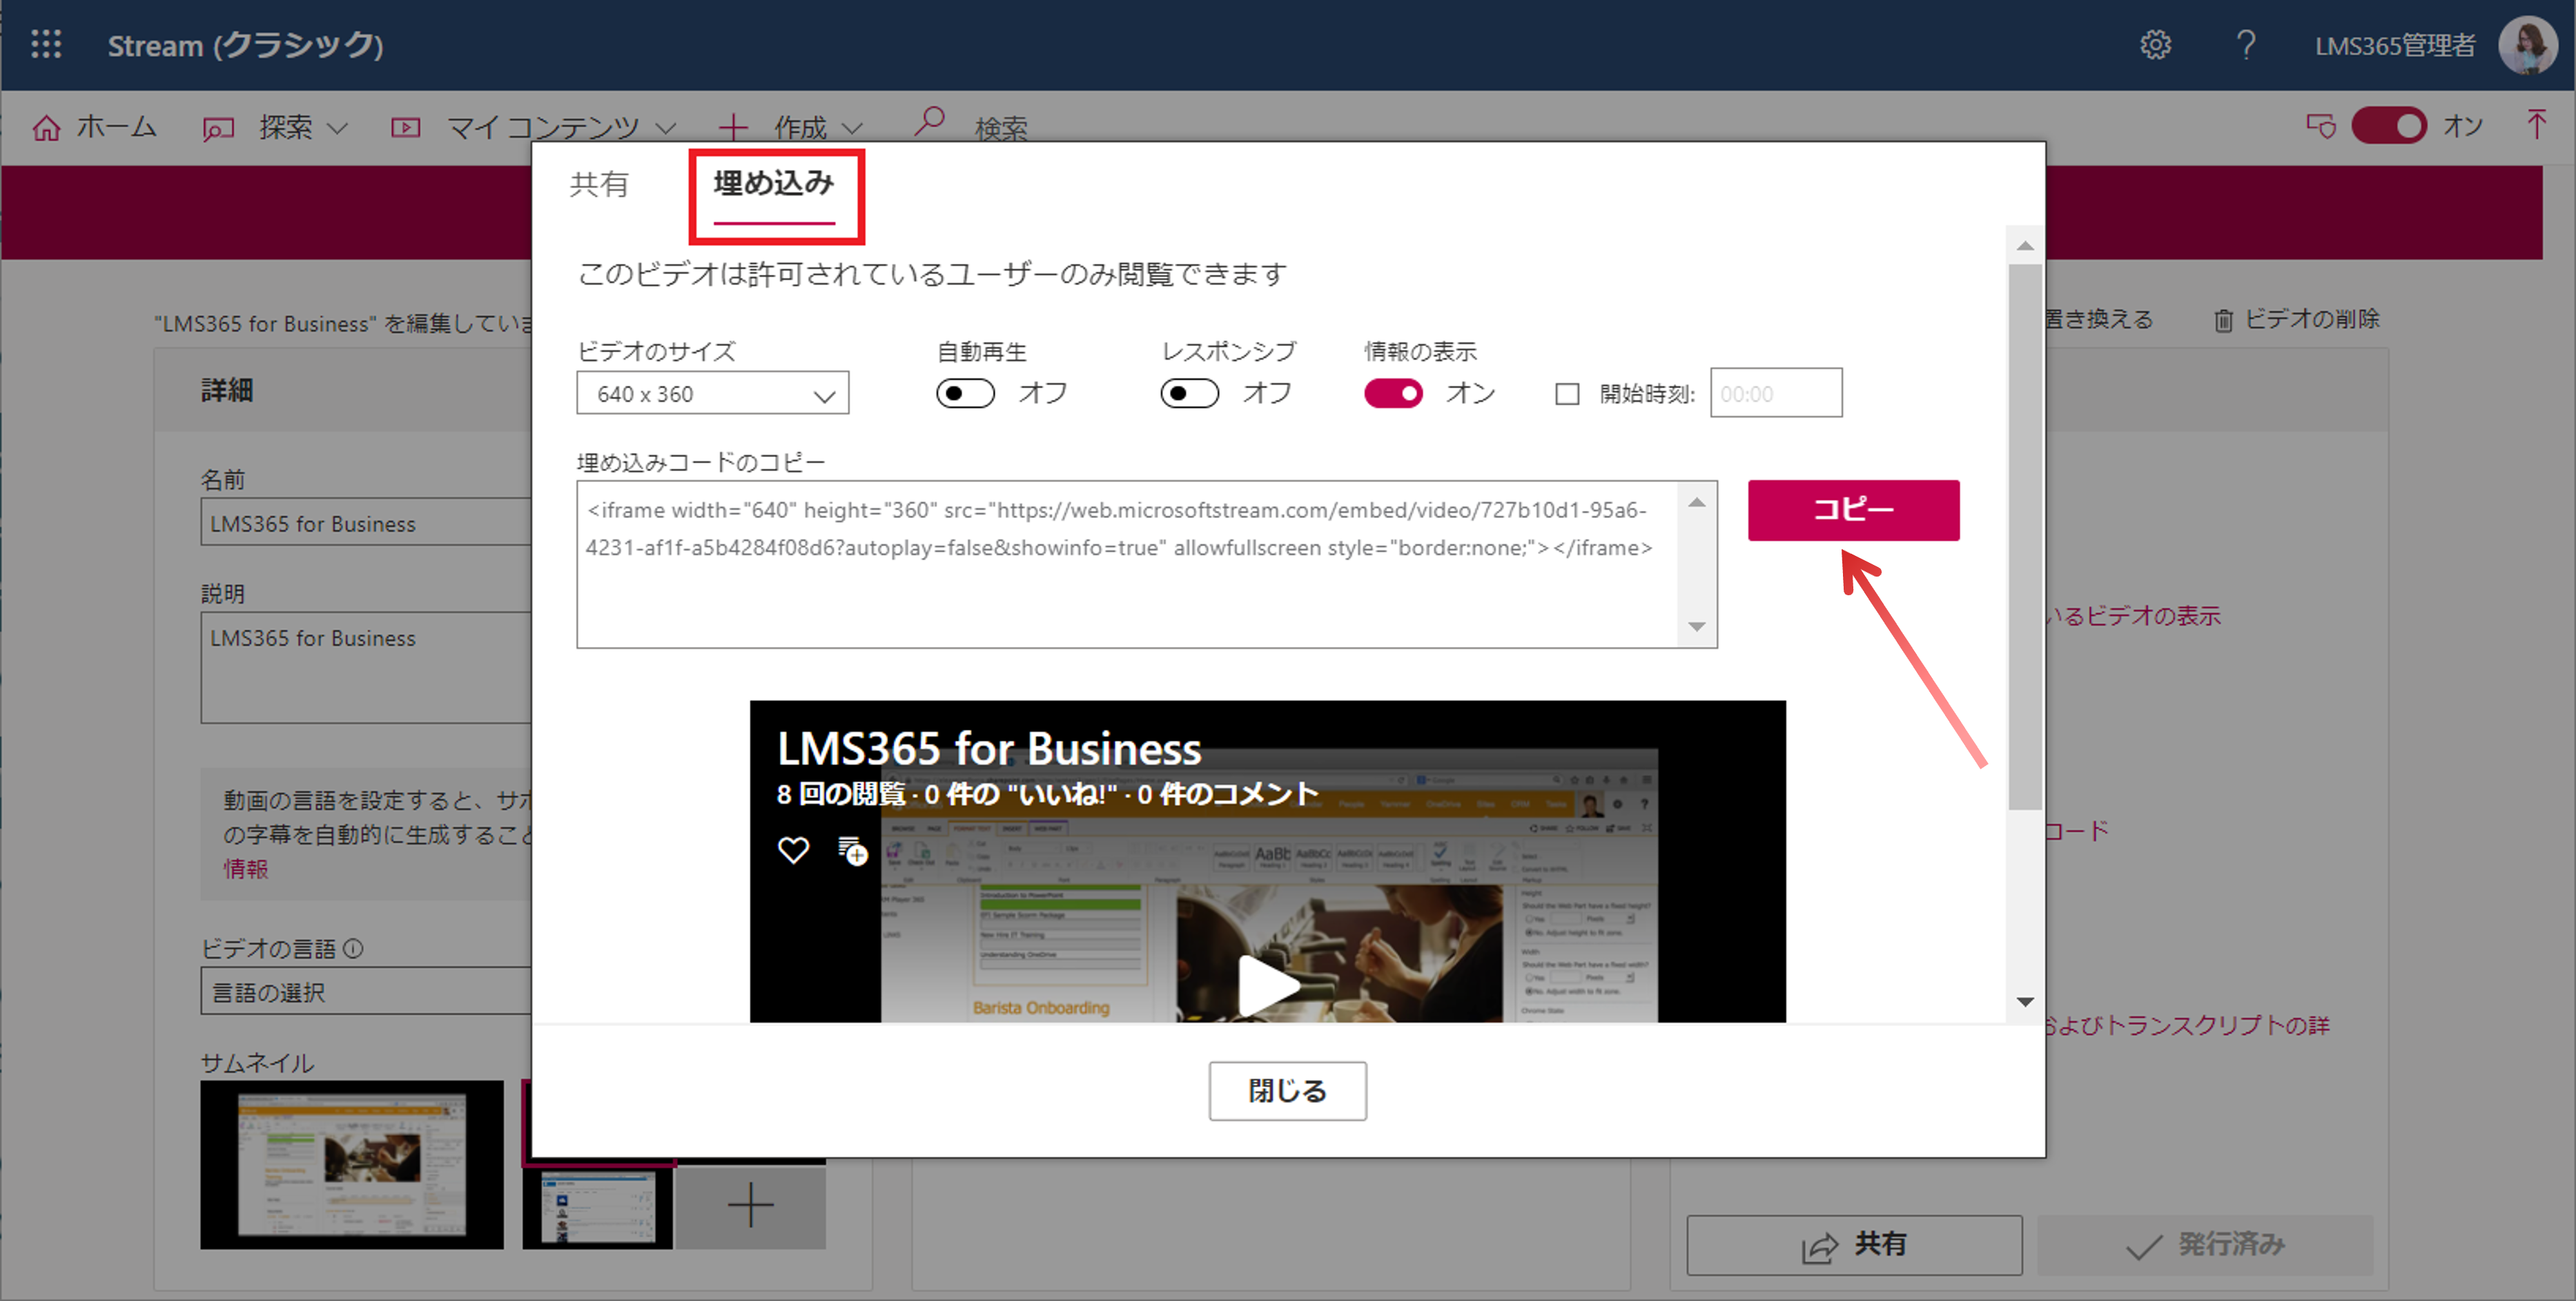Image resolution: width=2576 pixels, height=1301 pixels.
Task: Click the Stream (クラシック) title
Action: tap(245, 45)
